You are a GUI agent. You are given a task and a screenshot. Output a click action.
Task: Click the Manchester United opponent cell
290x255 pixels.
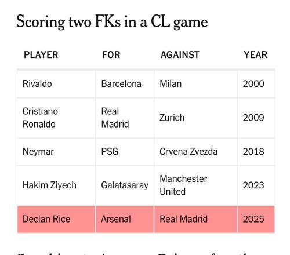195,185
